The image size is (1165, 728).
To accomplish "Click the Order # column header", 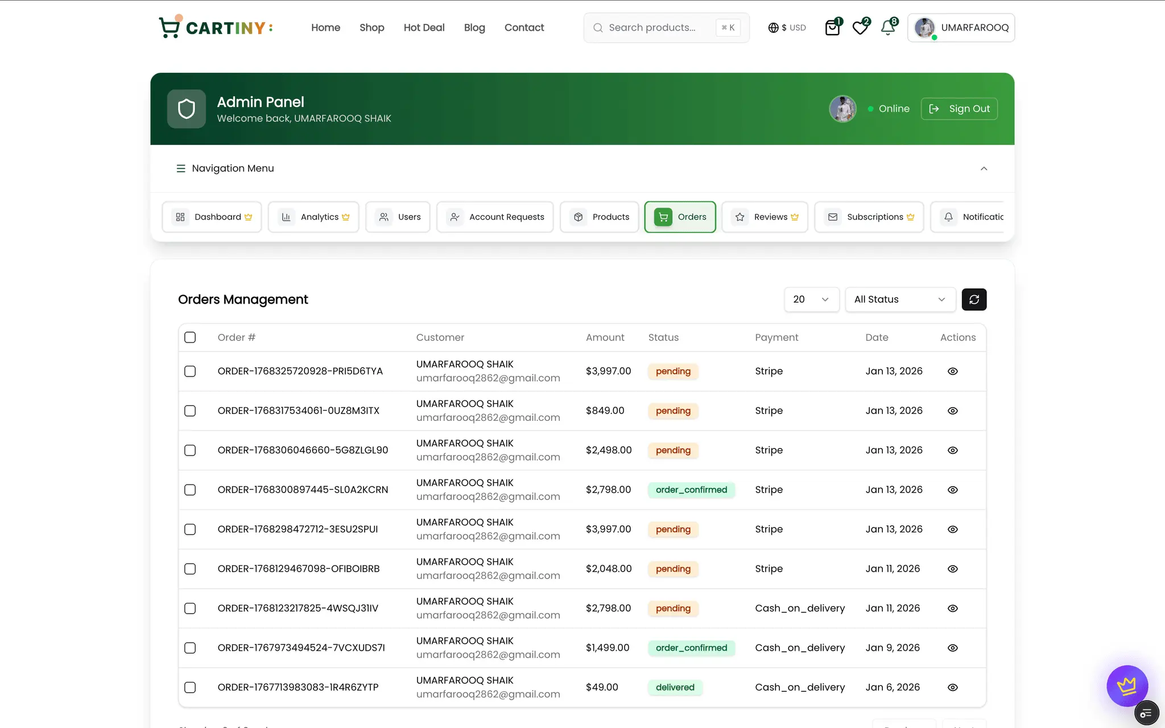I will point(237,337).
